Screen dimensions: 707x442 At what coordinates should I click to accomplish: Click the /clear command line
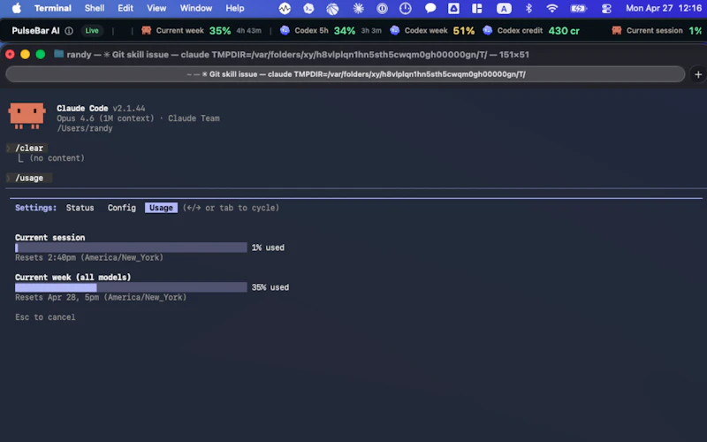pos(29,148)
